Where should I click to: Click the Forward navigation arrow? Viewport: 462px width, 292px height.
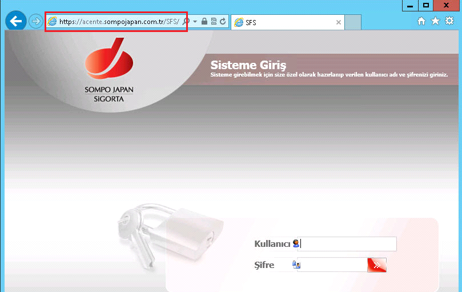click(x=35, y=22)
